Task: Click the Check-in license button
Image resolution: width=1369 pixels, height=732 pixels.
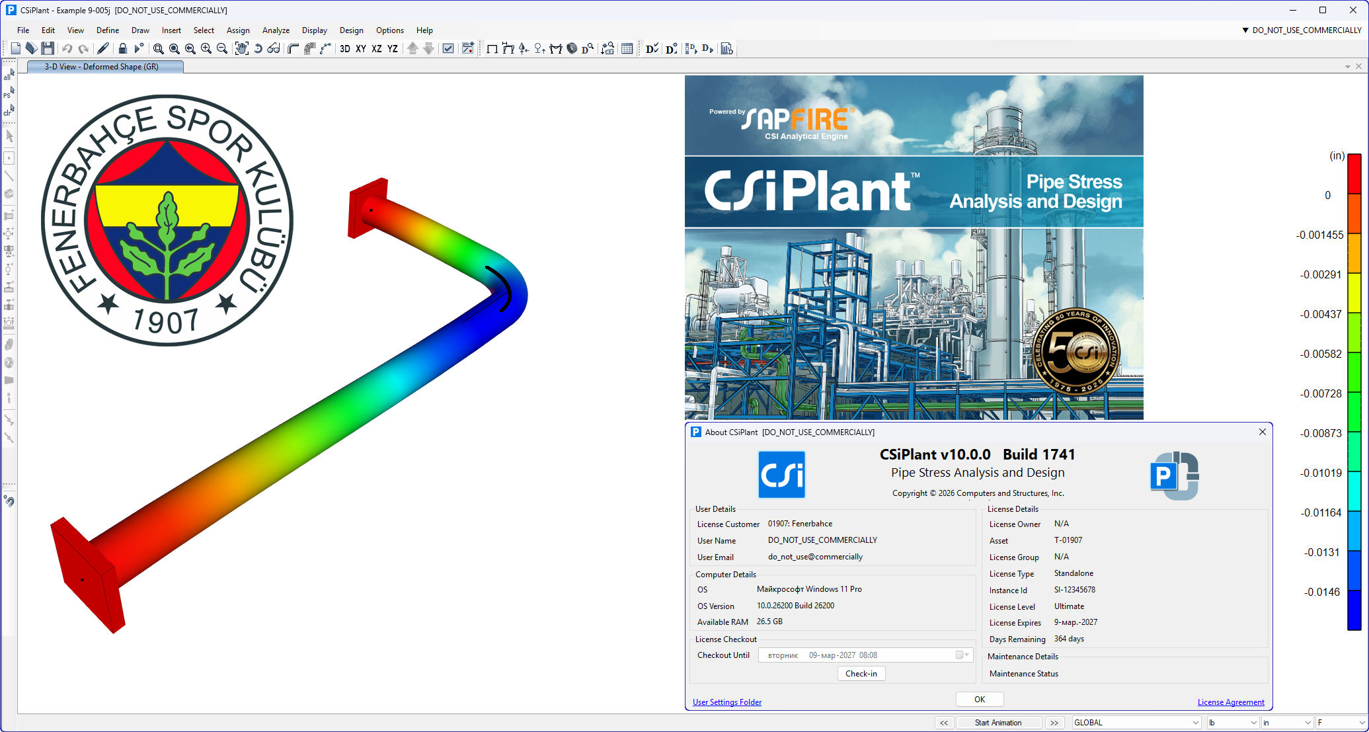Action: 861,673
